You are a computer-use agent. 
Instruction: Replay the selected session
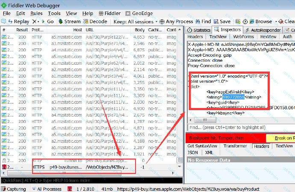pyautogui.click(x=18, y=21)
